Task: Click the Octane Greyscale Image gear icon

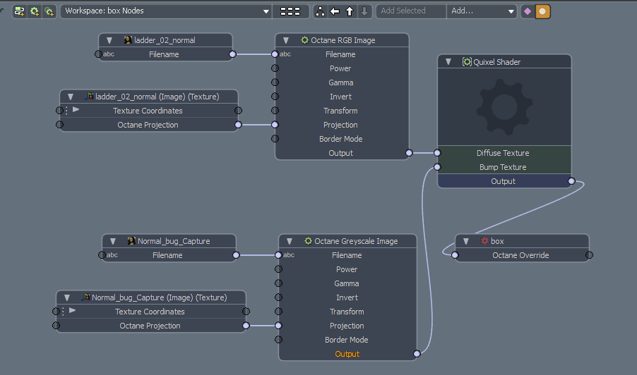Action: click(309, 241)
